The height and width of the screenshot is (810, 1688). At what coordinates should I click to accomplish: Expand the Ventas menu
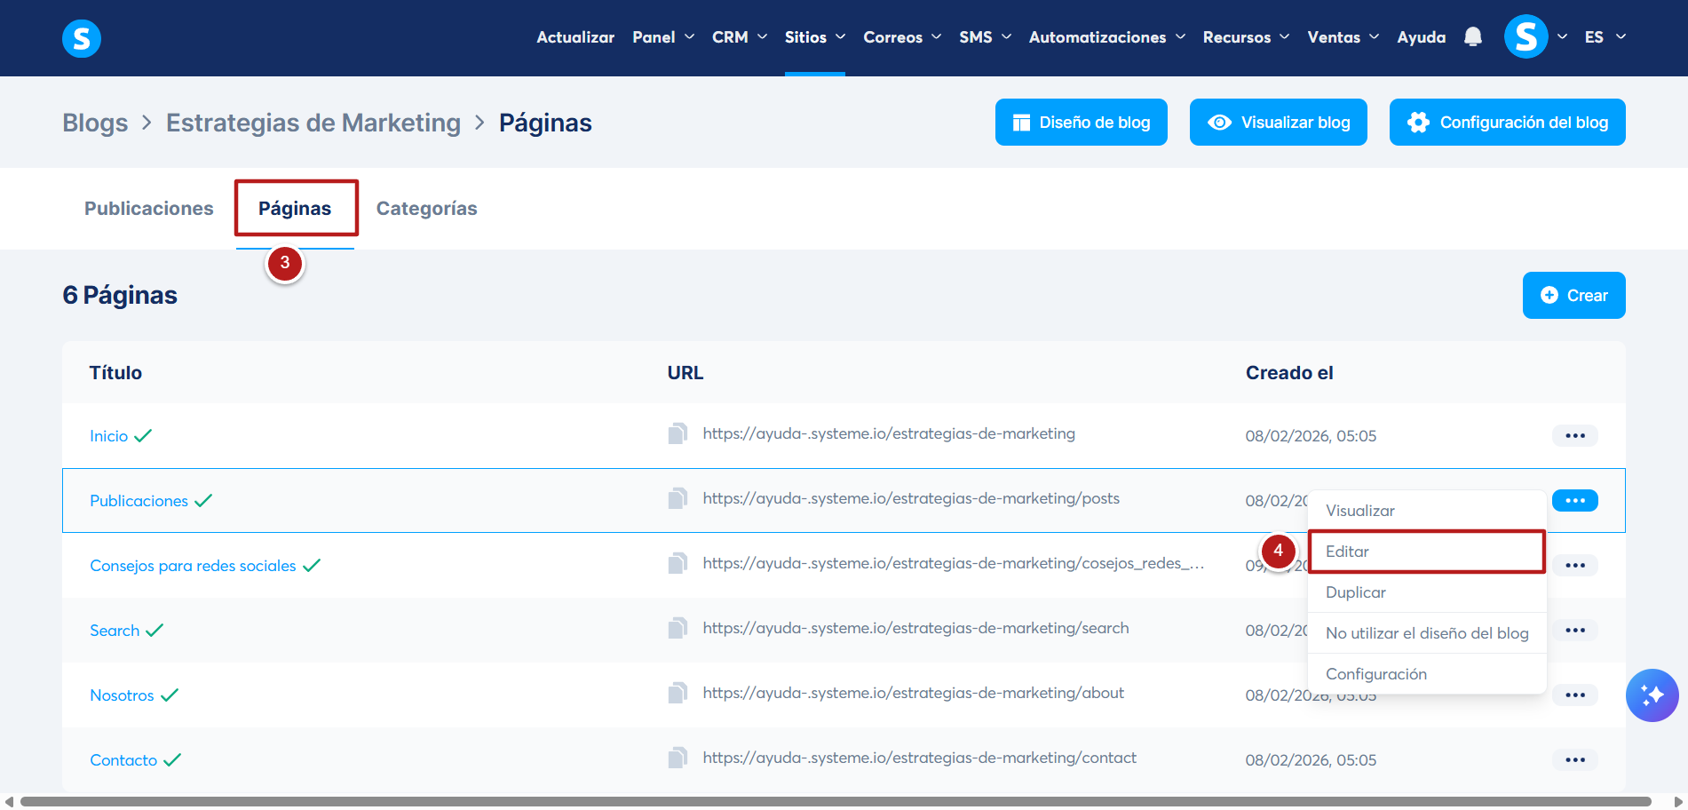pos(1343,37)
